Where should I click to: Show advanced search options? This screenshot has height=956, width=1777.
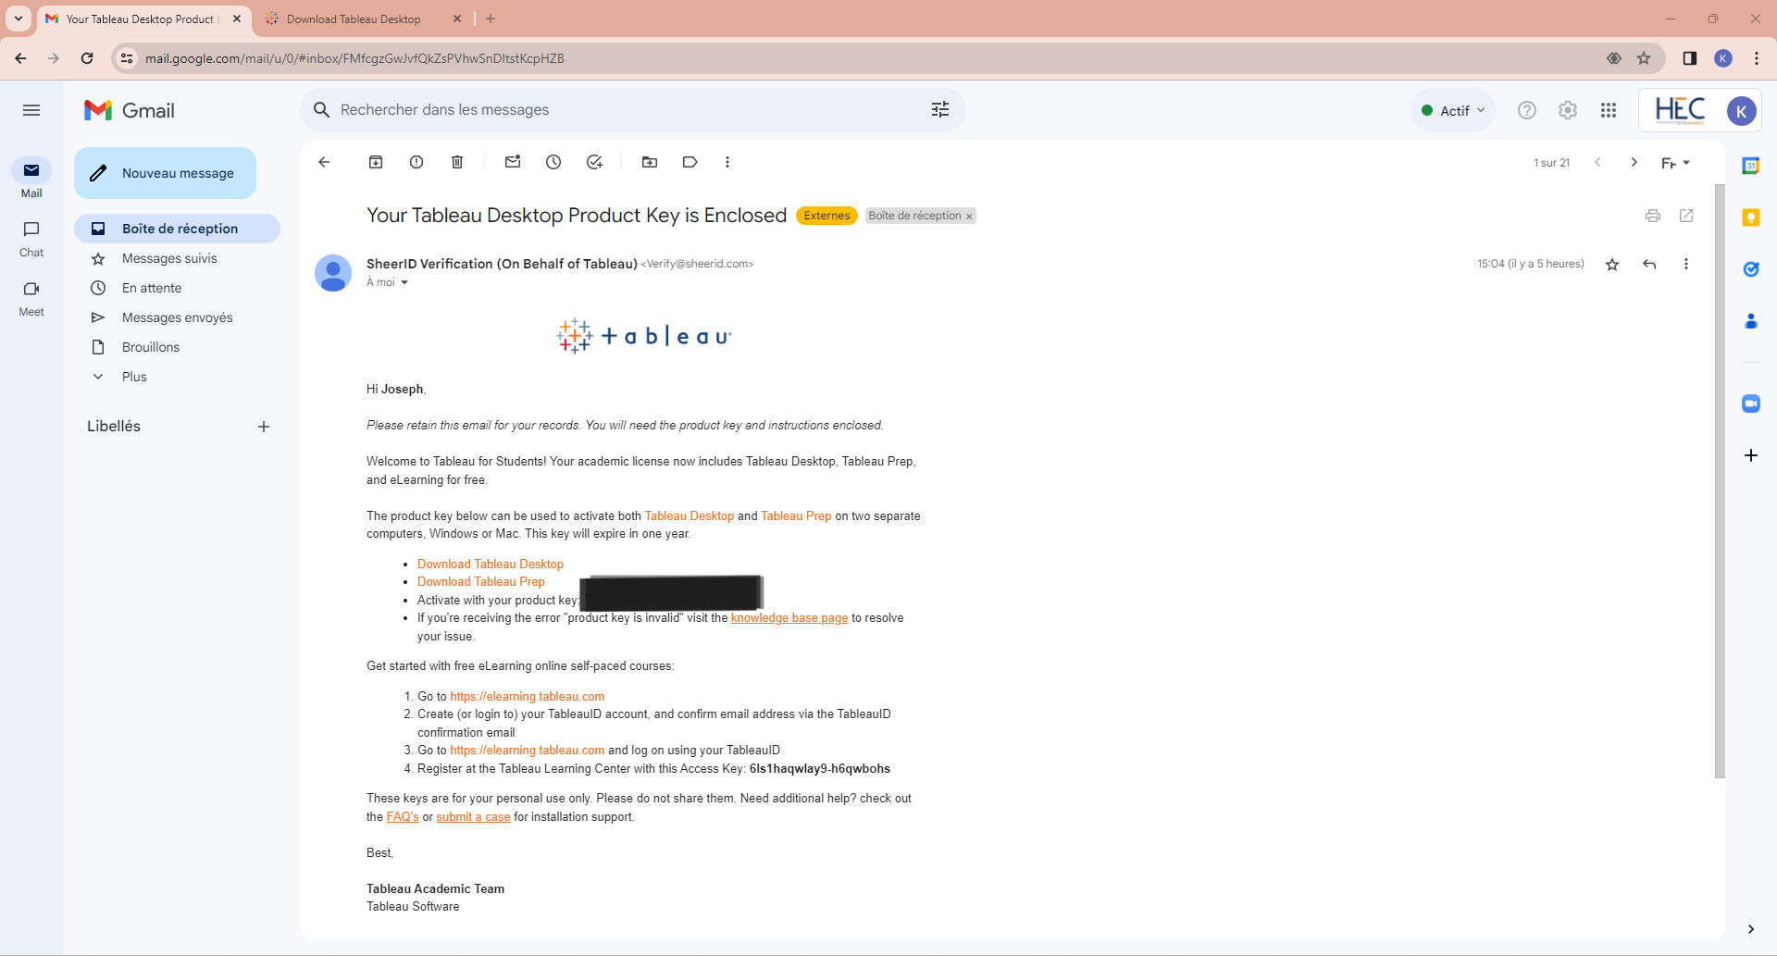pyautogui.click(x=940, y=110)
